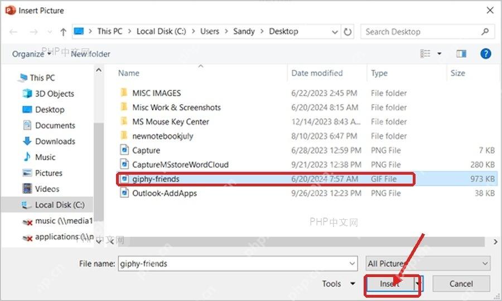Click the File name input field
The image size is (502, 301).
click(x=238, y=264)
